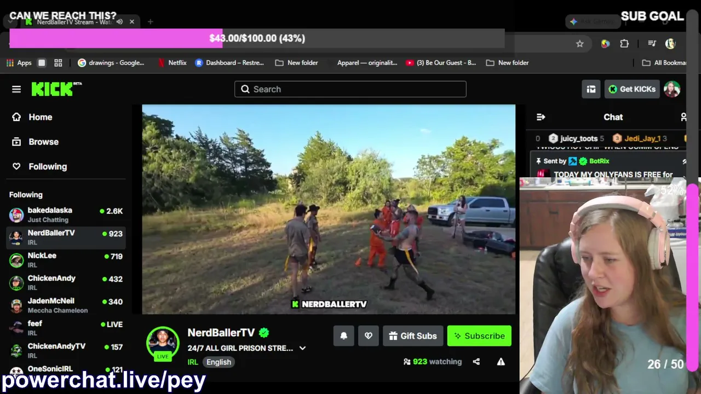Click Jedi_Jay_1 in the chat leaderboard
Screen dimensions: 701x394
point(642,138)
